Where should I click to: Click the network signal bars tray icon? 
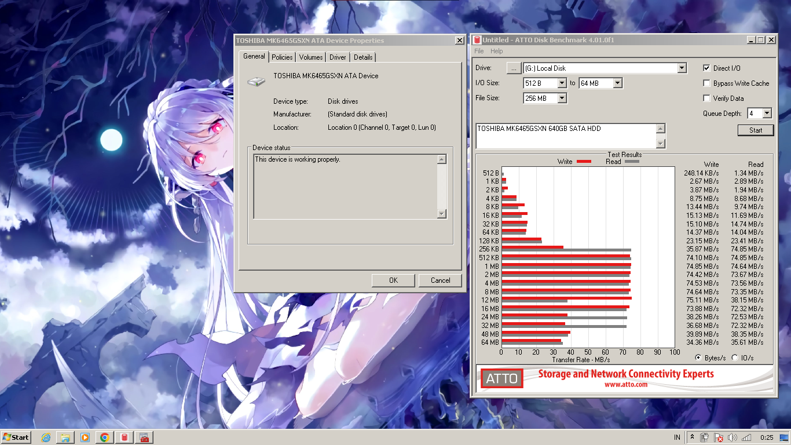tap(746, 437)
